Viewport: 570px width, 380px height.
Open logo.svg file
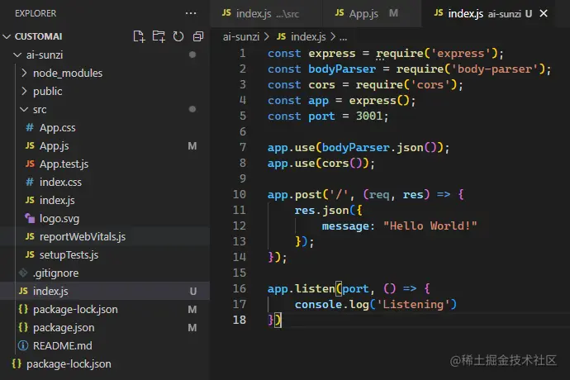[59, 219]
